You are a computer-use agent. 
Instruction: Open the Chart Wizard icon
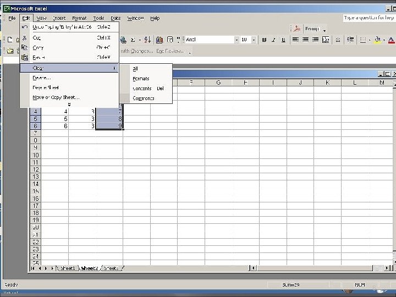pos(159,40)
